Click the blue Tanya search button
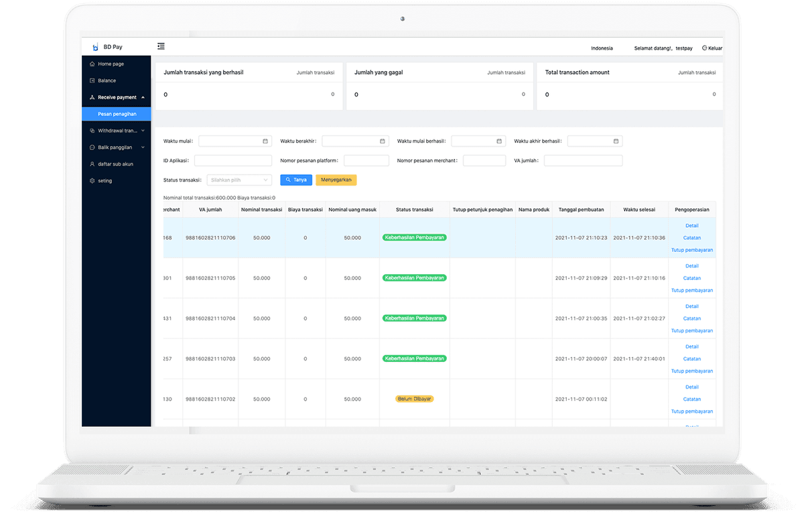 click(295, 180)
